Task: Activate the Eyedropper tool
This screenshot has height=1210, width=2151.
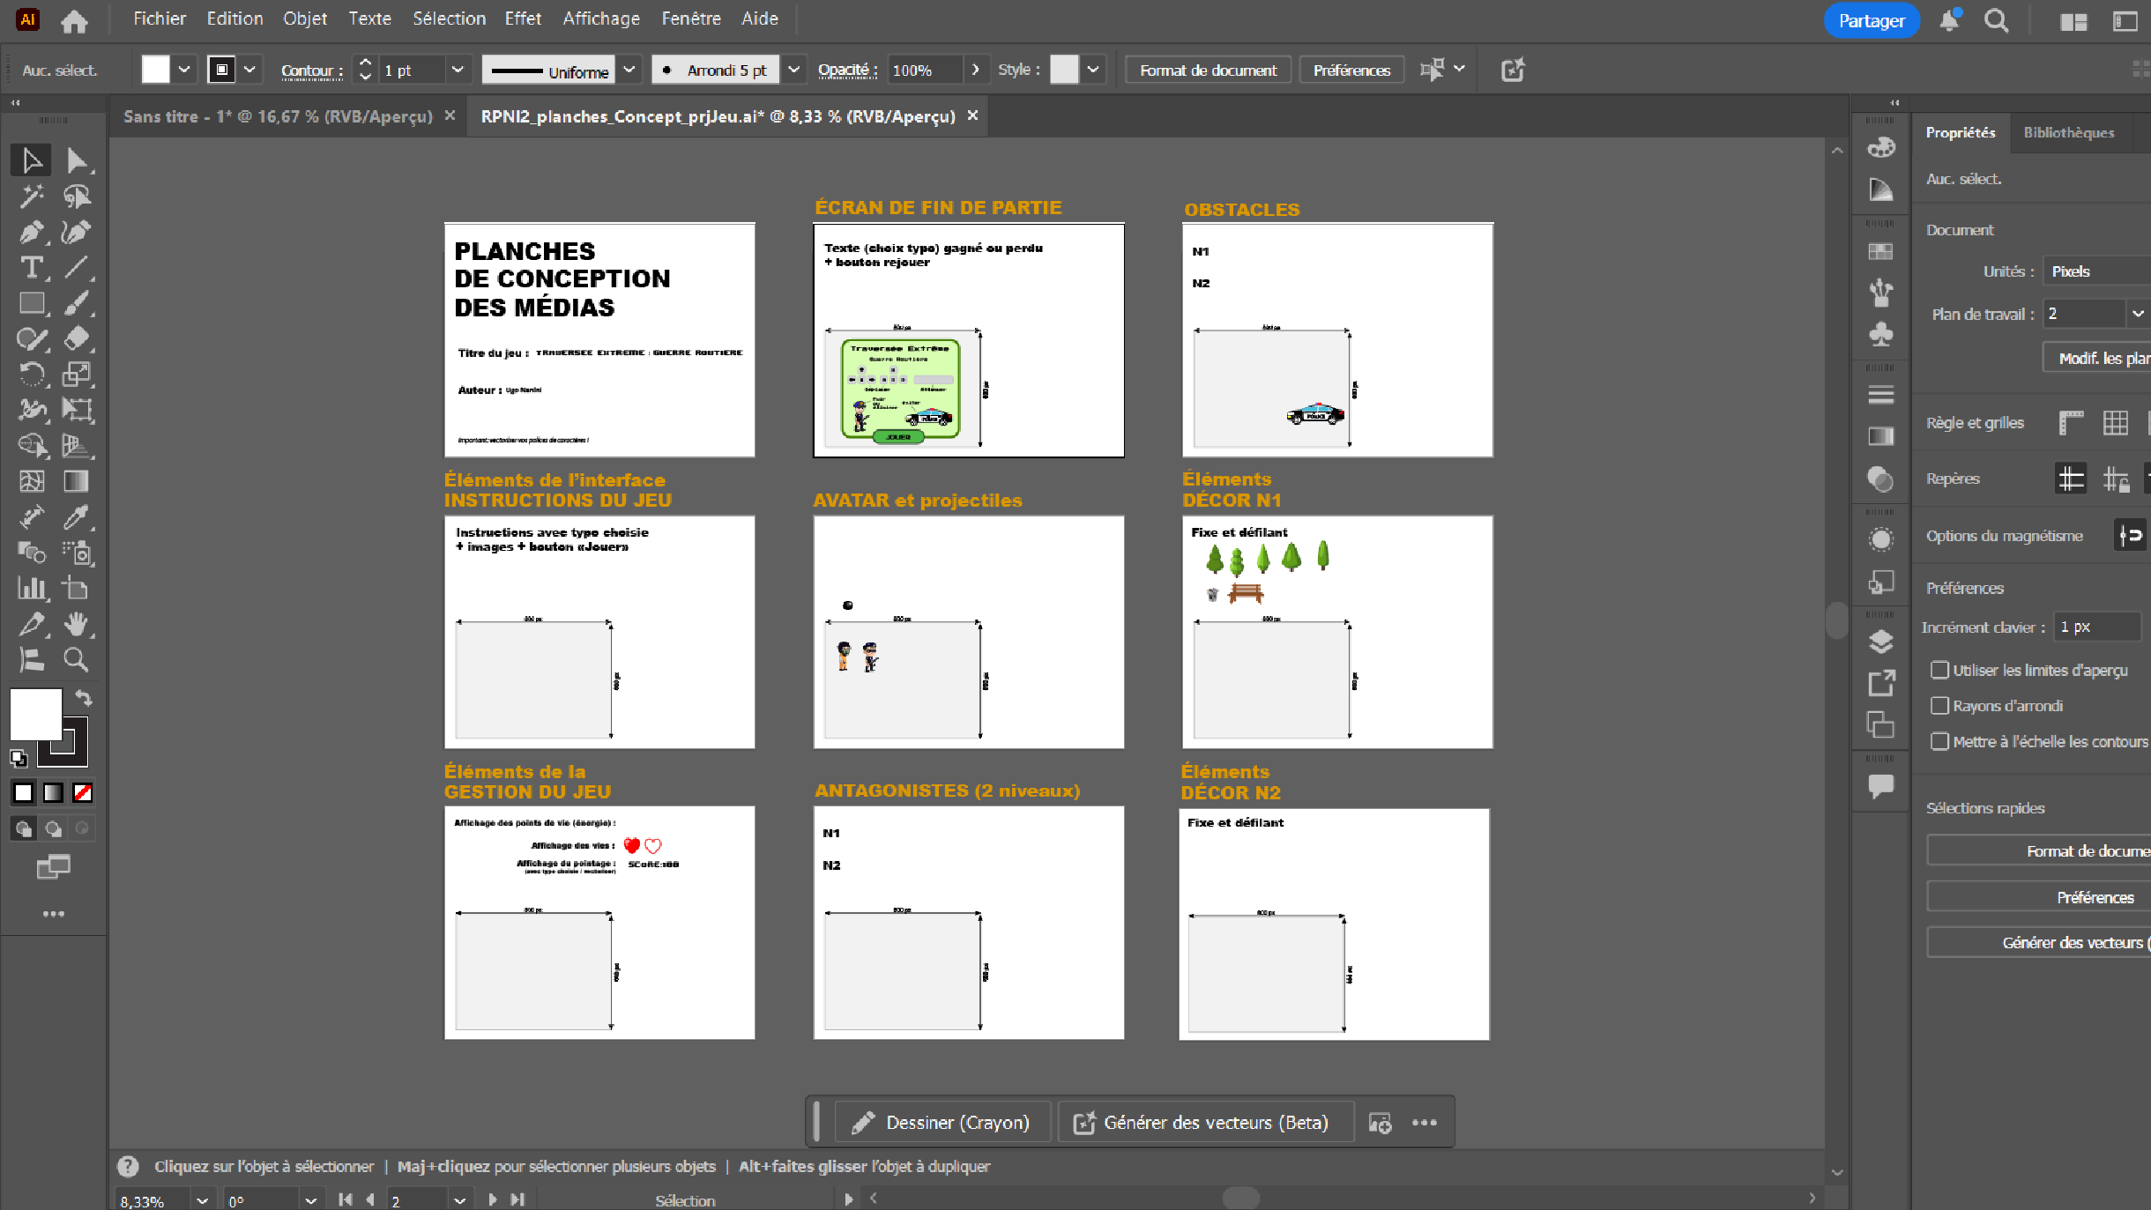Action: click(76, 517)
